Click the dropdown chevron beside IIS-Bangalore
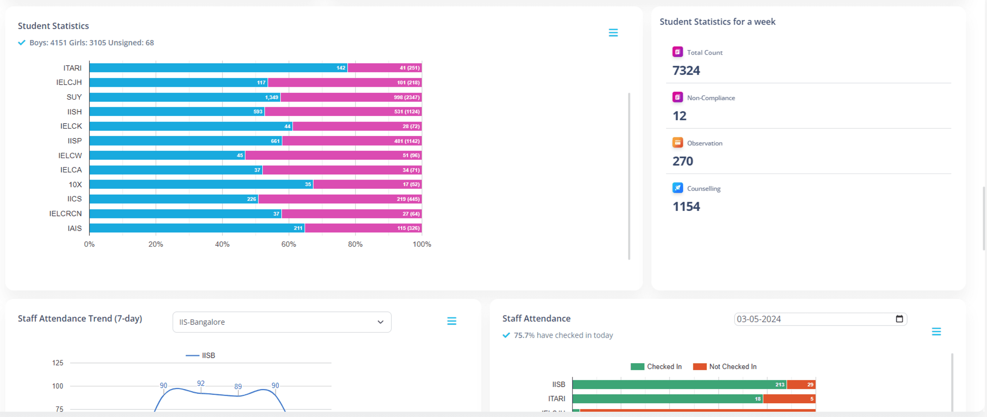The image size is (987, 417). click(380, 322)
